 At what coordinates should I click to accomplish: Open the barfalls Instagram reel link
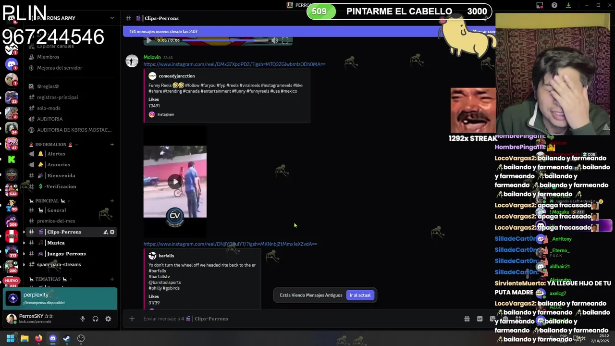[x=230, y=244]
